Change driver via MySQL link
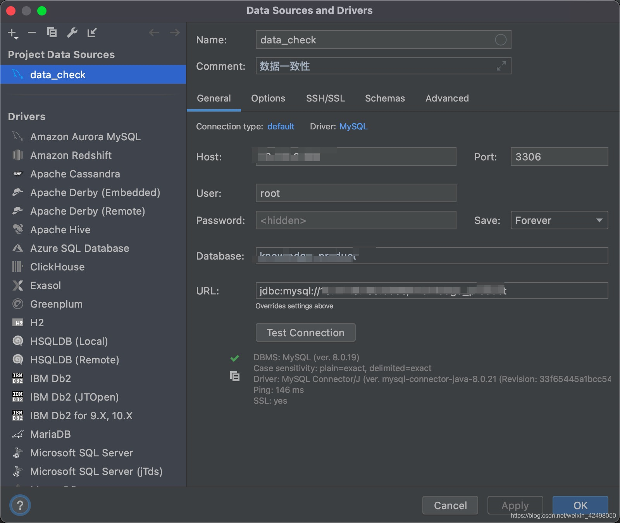Screen dimensions: 620x523 click(353, 127)
